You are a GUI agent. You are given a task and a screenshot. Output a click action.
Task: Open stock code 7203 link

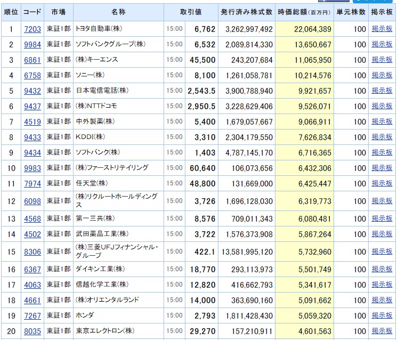tap(33, 29)
